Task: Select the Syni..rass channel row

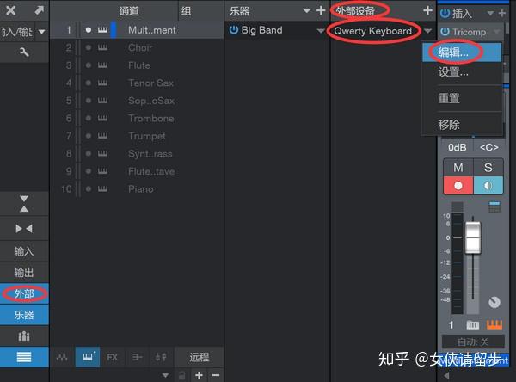Action: 137,153
